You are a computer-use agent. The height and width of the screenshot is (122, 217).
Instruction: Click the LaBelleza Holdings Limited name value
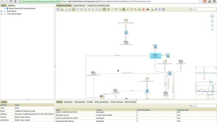(x=25, y=111)
